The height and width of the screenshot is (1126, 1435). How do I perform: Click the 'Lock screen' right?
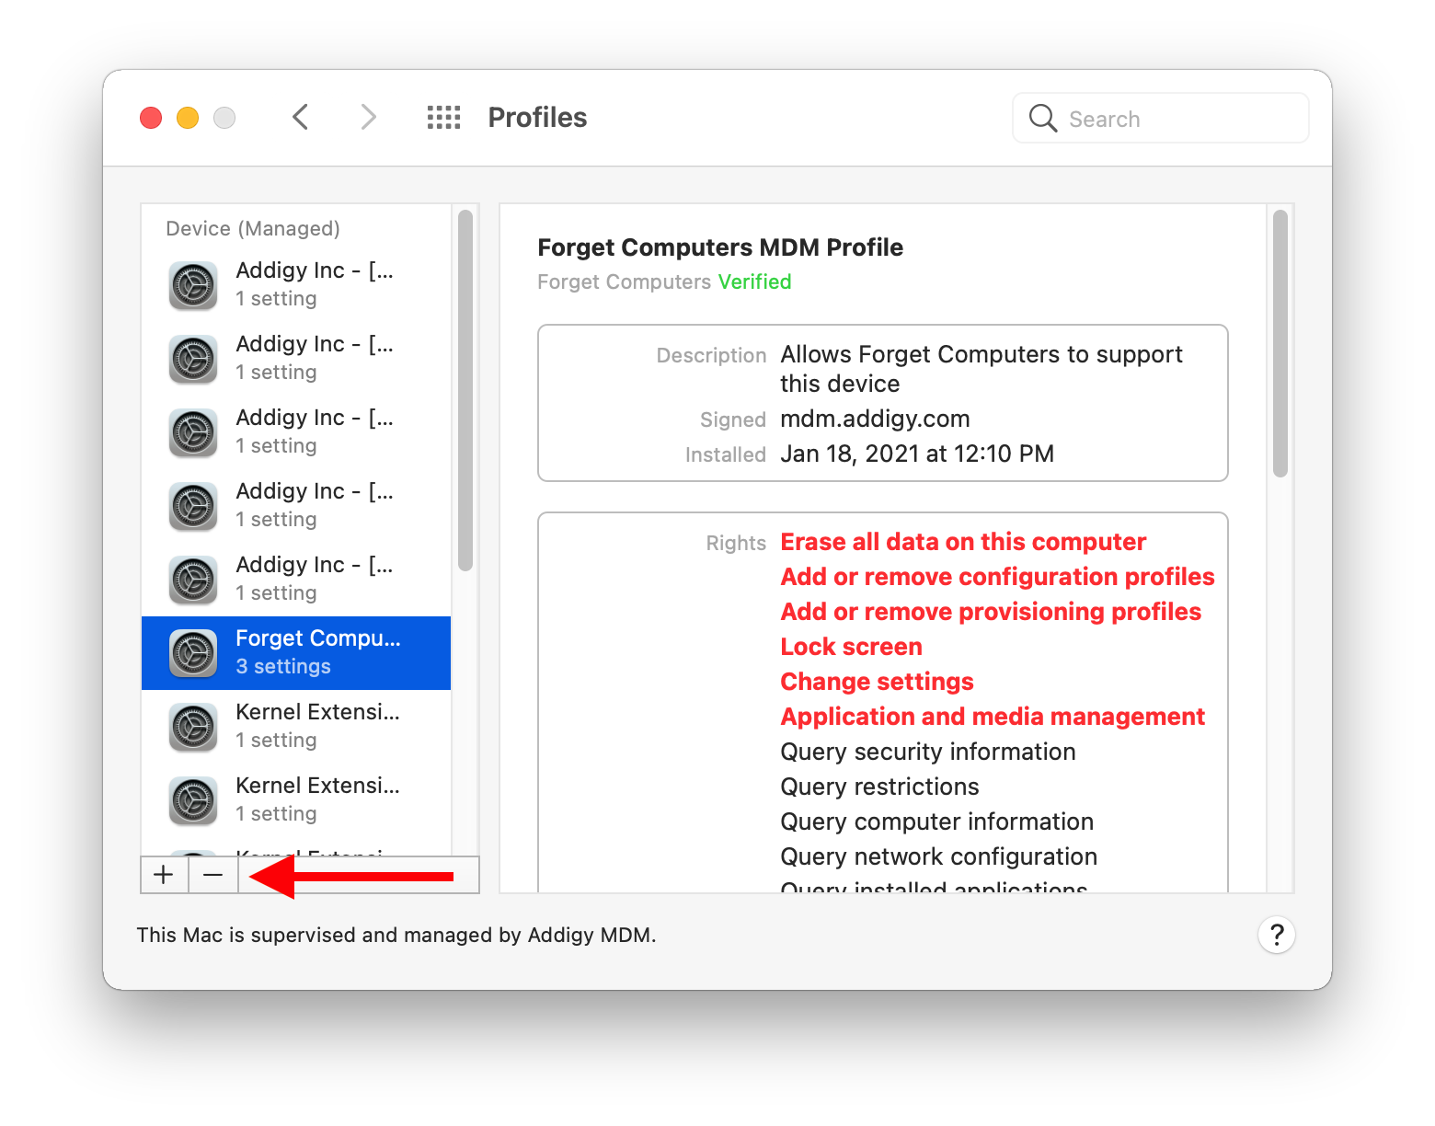851,647
